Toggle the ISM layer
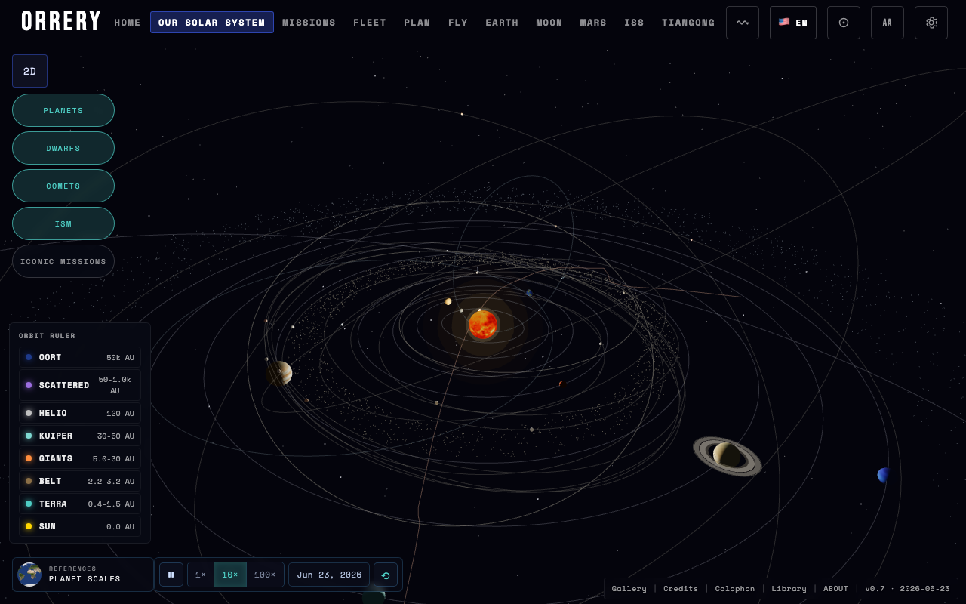The width and height of the screenshot is (966, 604). point(63,223)
